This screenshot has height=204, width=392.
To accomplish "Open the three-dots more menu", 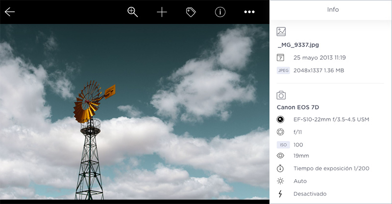I will click(x=249, y=12).
